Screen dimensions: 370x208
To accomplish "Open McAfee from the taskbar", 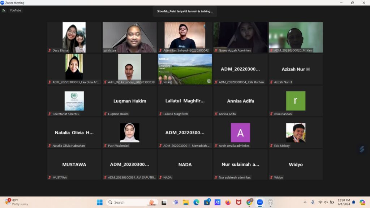I will click(x=238, y=202).
